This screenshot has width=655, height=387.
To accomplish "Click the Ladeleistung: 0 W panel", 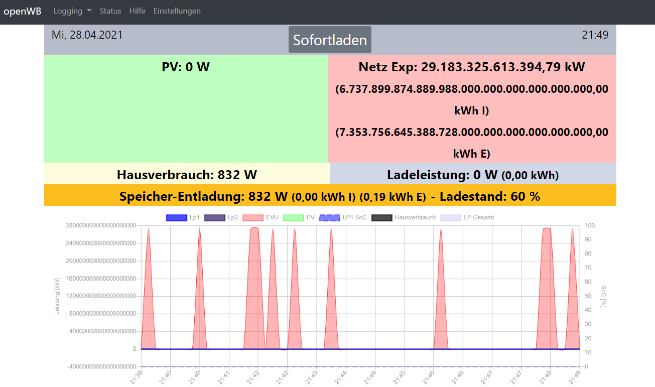I will coord(473,174).
